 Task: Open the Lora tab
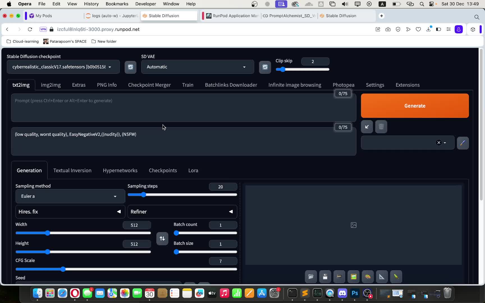pos(193,170)
